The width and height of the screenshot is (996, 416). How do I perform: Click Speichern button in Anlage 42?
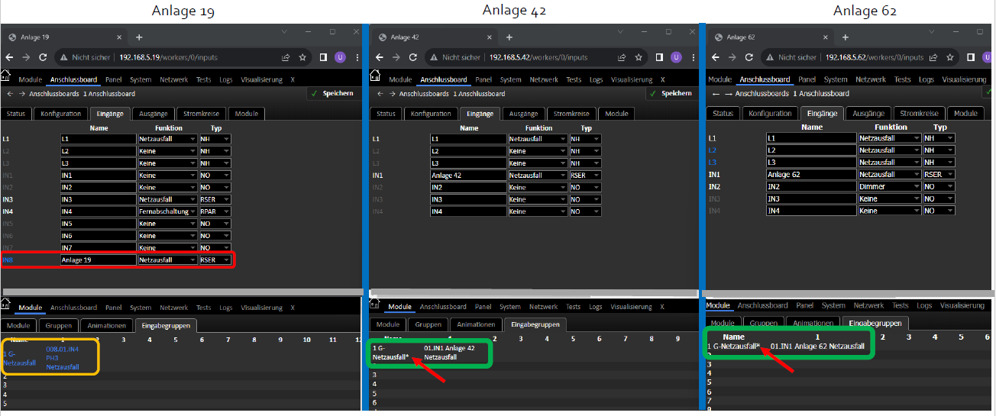click(x=671, y=93)
